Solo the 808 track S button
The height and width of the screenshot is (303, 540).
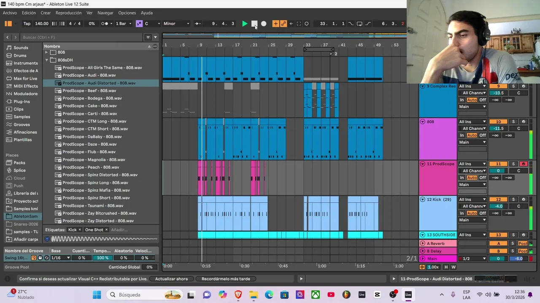[513, 122]
